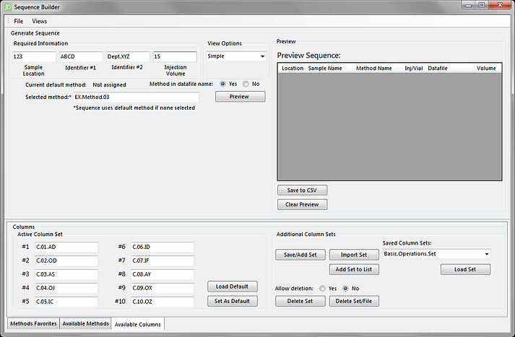Image resolution: width=515 pixels, height=337 pixels.
Task: Switch to Methods Favorites tab
Action: (33, 323)
